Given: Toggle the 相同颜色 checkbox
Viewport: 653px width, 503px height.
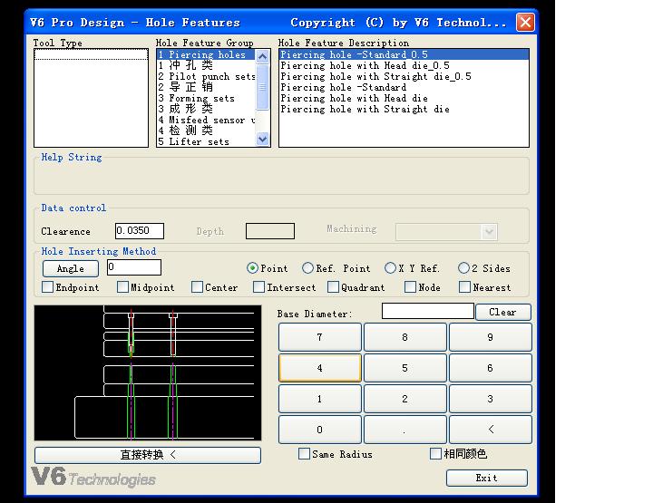Looking at the screenshot, I should [x=435, y=453].
